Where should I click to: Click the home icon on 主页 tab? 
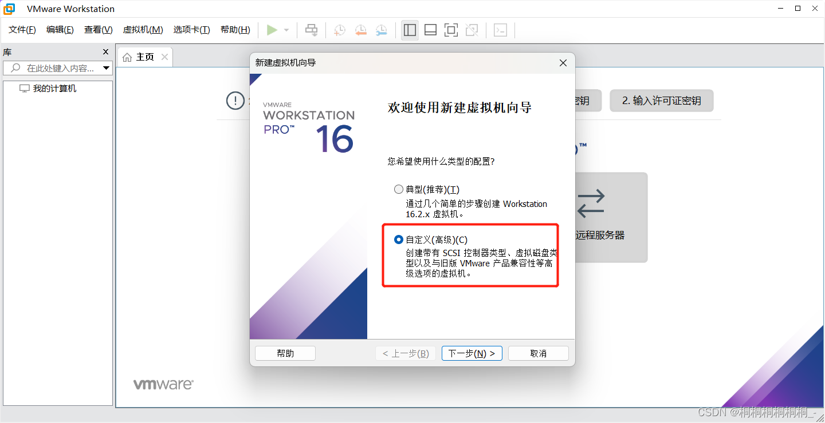[127, 57]
